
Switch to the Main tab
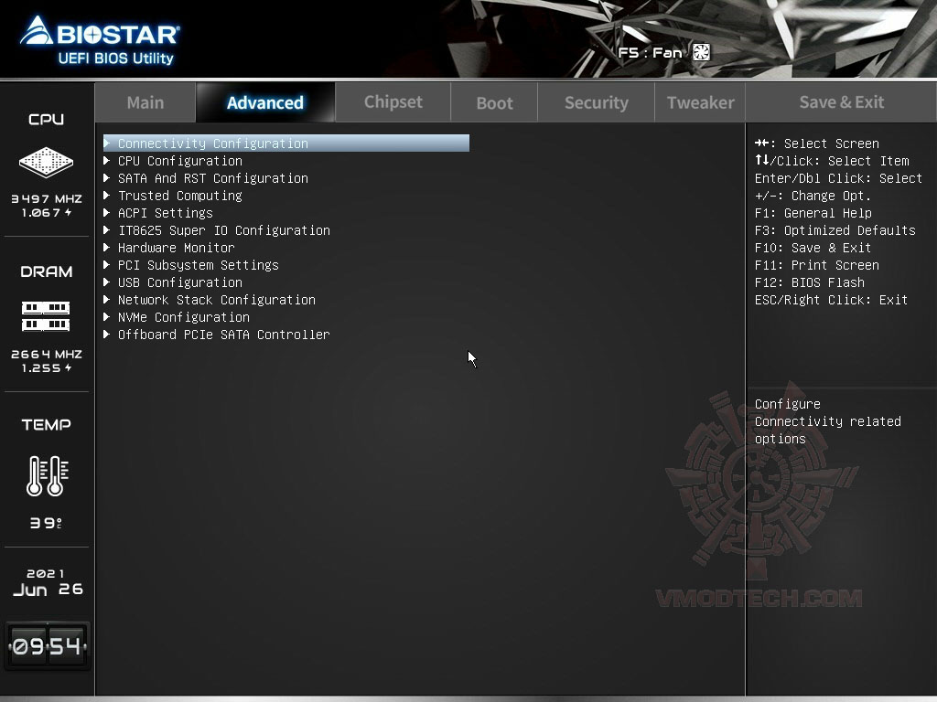pyautogui.click(x=145, y=102)
